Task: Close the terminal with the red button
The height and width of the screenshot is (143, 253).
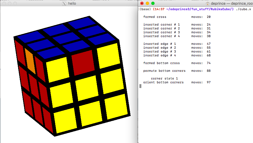Action: pyautogui.click(x=142, y=4)
